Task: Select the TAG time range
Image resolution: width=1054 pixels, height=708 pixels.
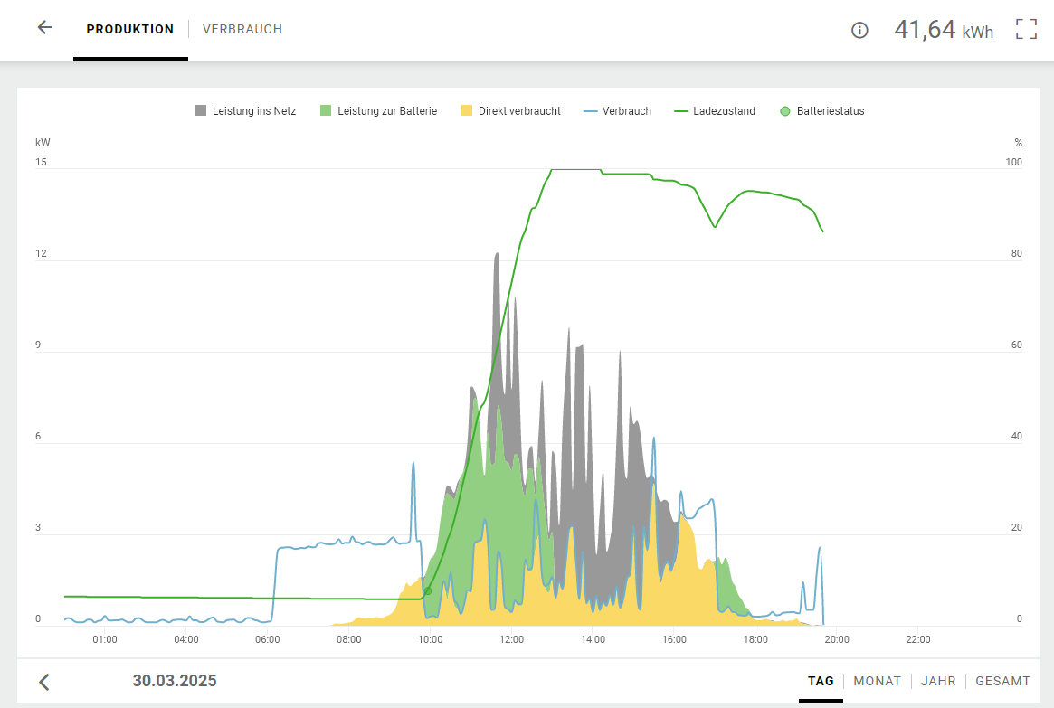Action: [821, 681]
